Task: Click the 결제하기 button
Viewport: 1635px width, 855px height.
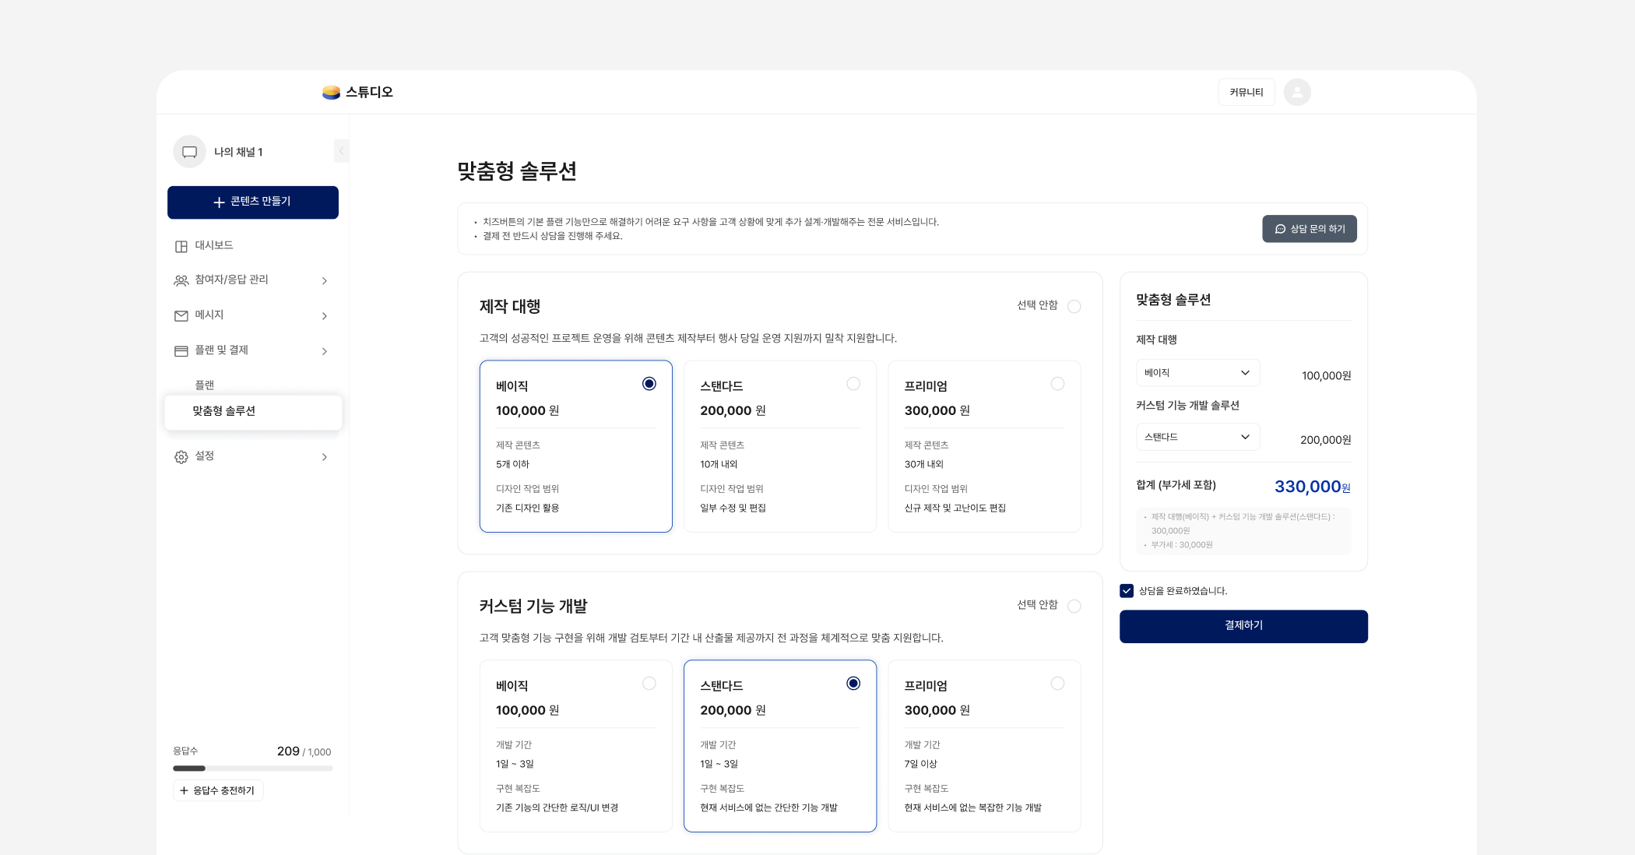Action: [x=1243, y=626]
